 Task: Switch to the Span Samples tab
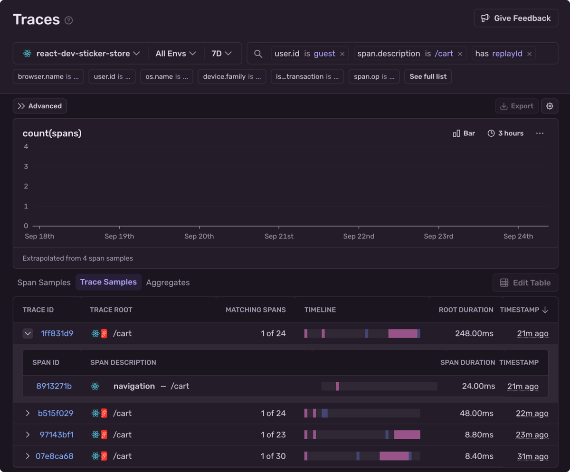[44, 282]
